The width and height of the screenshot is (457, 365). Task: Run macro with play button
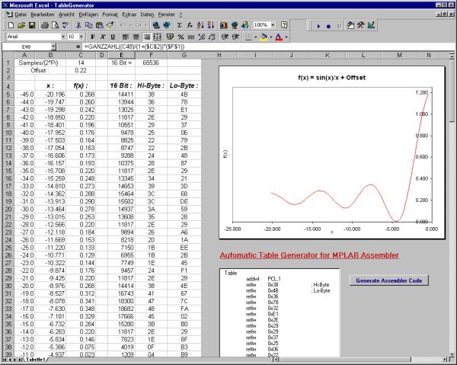point(318,25)
